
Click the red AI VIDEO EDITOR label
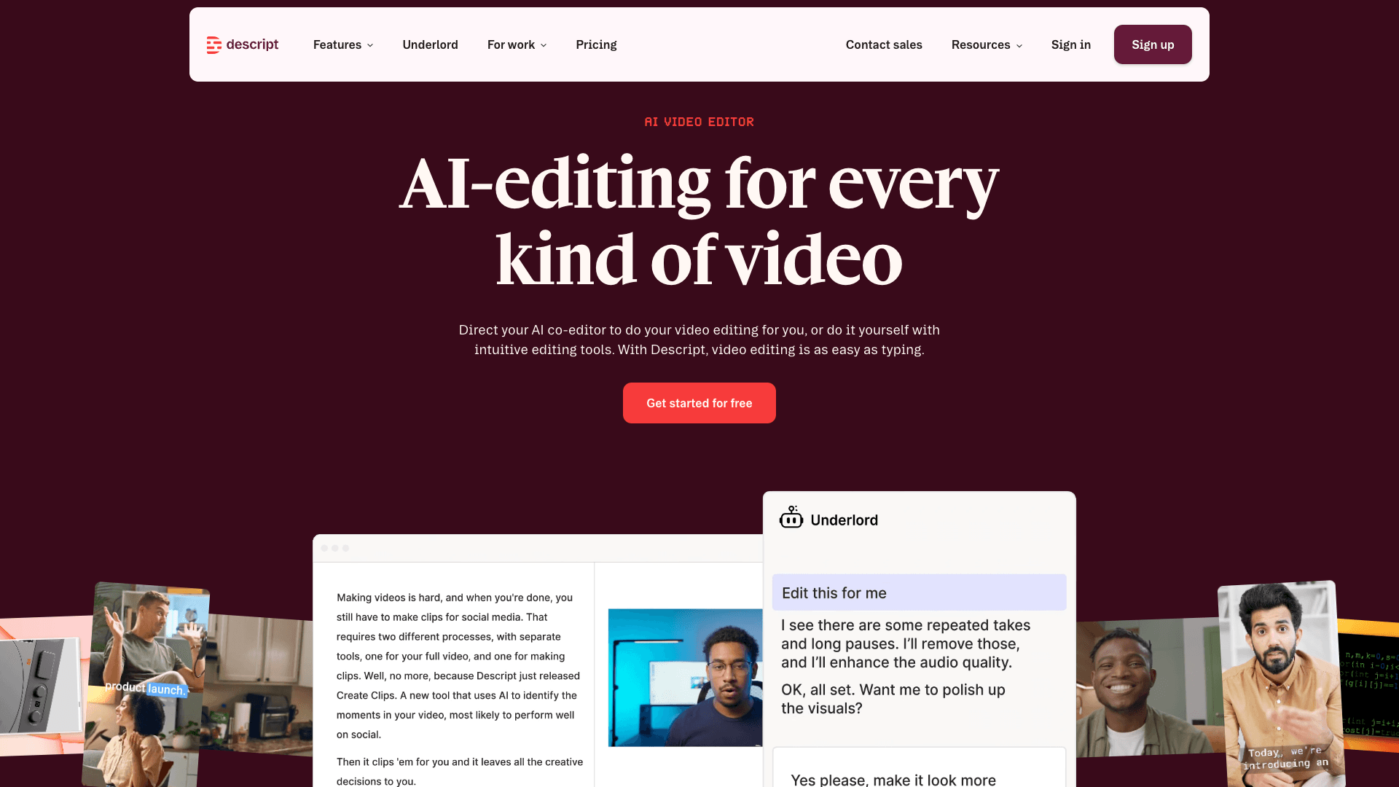(x=699, y=122)
